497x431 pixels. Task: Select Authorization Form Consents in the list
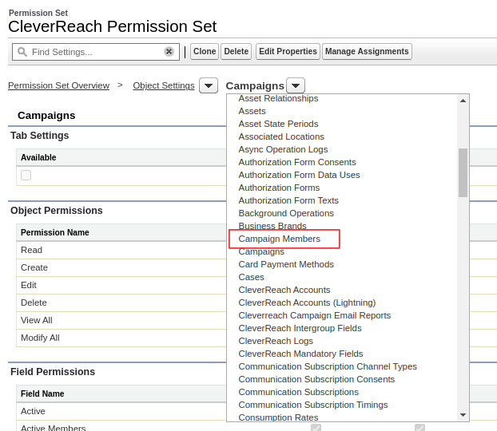tap(297, 162)
